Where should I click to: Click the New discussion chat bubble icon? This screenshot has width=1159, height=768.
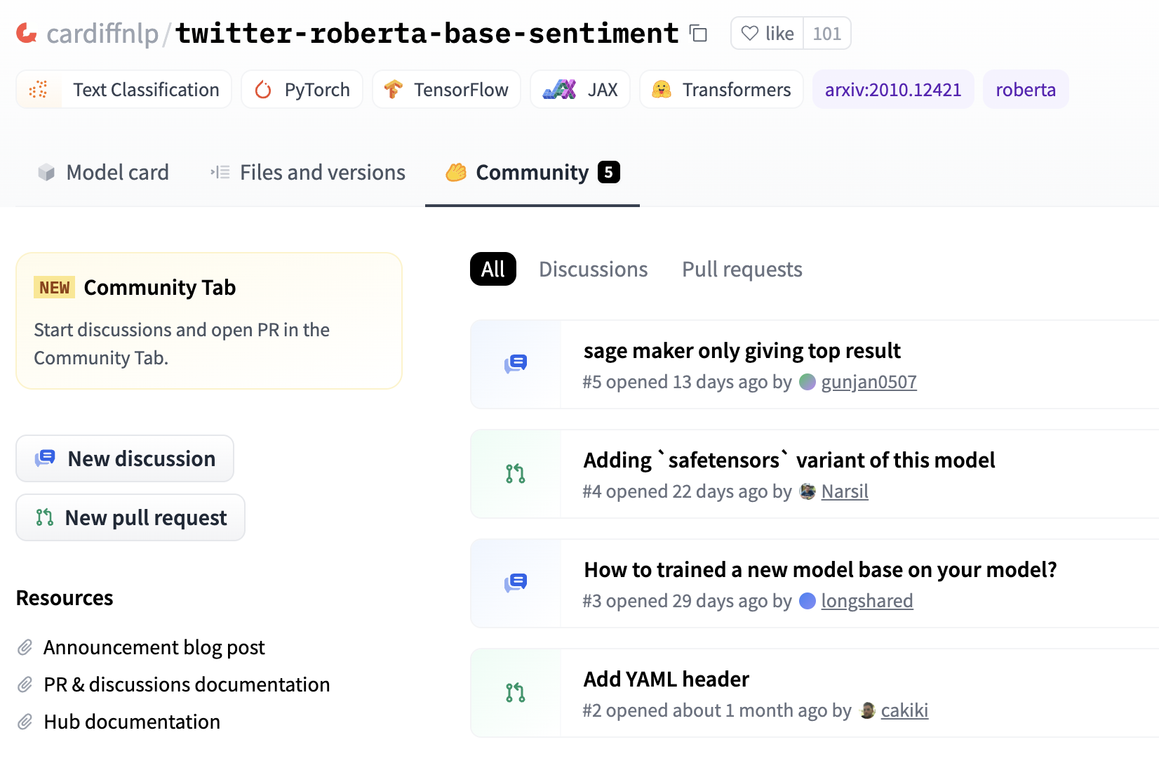[x=45, y=458]
